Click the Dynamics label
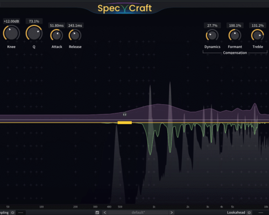Screen dimensions: 269x215 tap(213, 47)
